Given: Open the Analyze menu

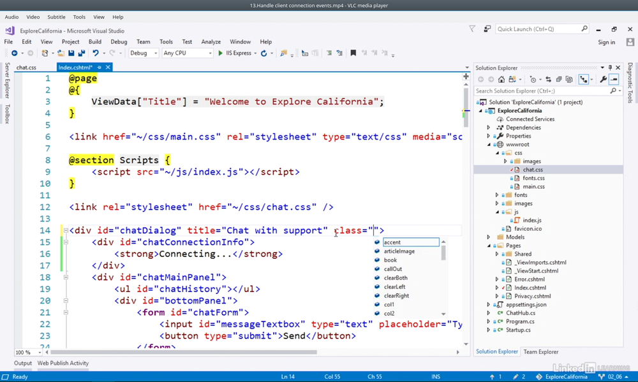Looking at the screenshot, I should (x=211, y=41).
